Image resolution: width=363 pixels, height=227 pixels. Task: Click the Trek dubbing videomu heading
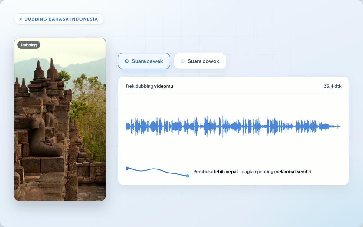coord(149,86)
